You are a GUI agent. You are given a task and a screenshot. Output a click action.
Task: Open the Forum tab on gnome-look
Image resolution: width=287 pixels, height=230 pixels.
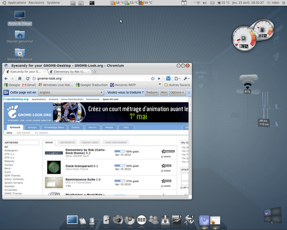click(92, 127)
